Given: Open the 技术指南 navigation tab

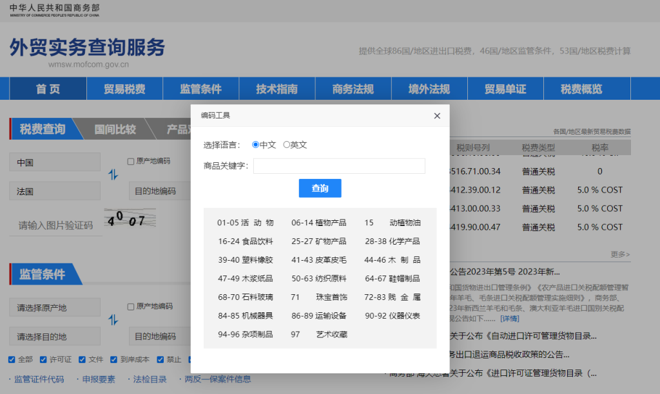Looking at the screenshot, I should pyautogui.click(x=277, y=89).
